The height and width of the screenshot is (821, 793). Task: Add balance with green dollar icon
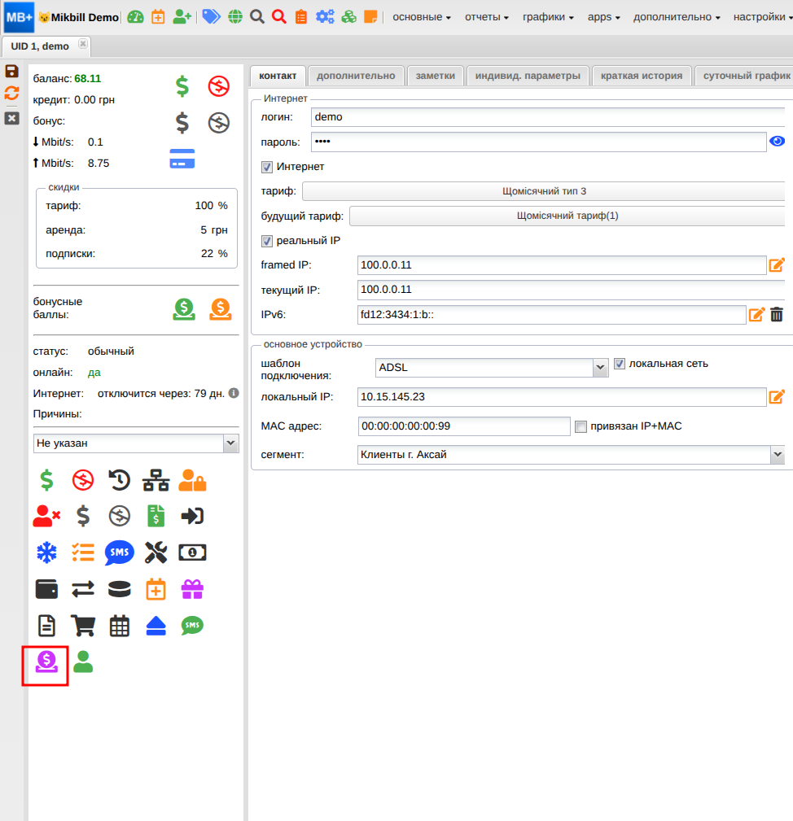coord(182,86)
